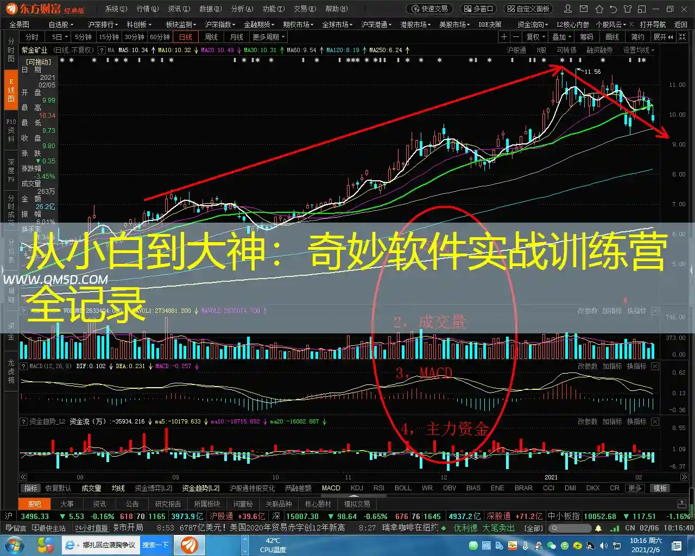The image size is (695, 556).
Task: Click 画线 drawing button
Action: tap(612, 37)
